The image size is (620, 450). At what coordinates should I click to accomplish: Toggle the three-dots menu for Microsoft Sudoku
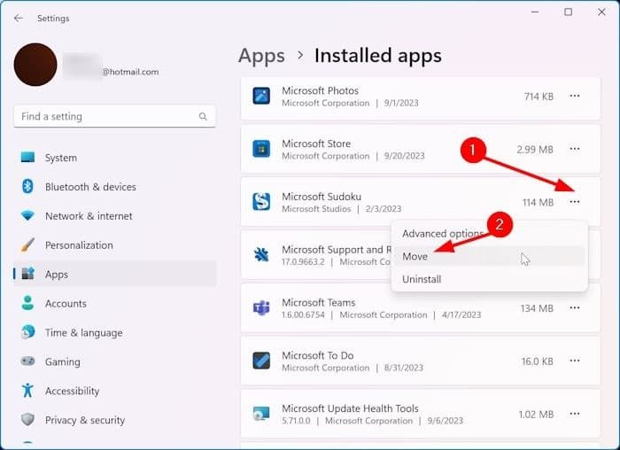575,202
